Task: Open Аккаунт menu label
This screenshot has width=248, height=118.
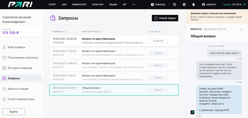Action: [x=211, y=5]
